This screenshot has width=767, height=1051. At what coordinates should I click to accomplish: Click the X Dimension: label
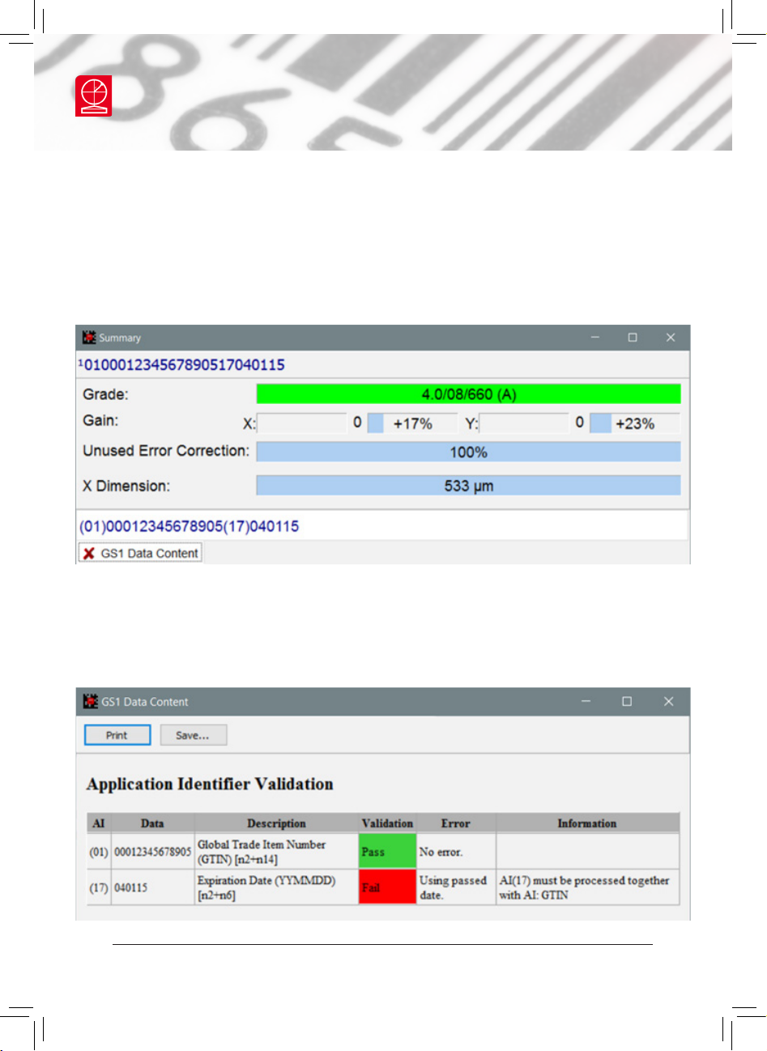tap(126, 486)
